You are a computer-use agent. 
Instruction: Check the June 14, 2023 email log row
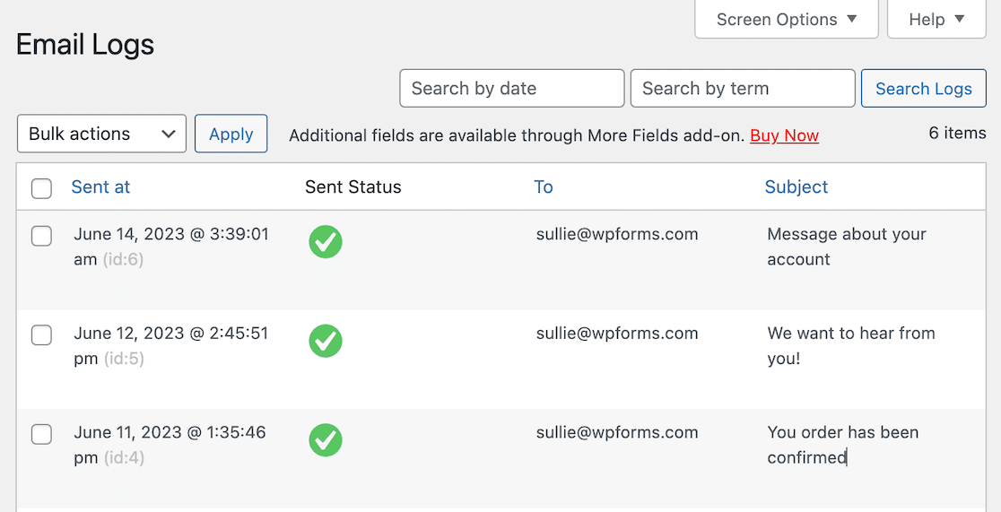point(41,236)
